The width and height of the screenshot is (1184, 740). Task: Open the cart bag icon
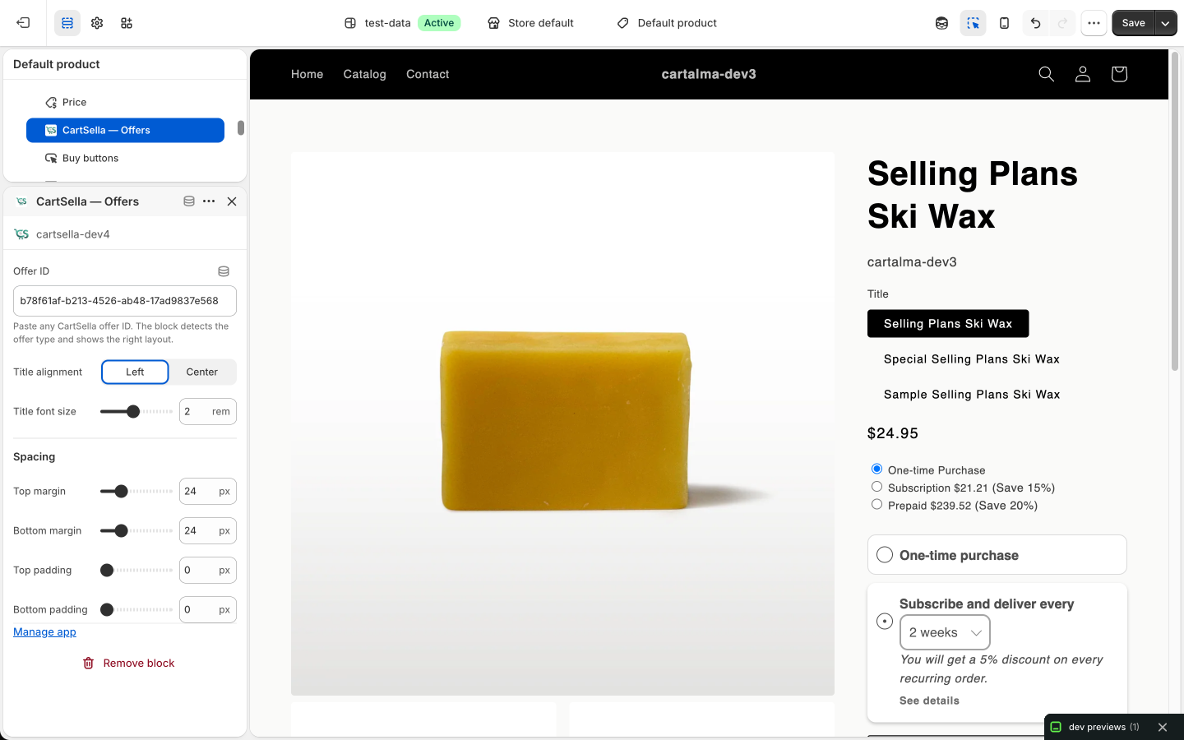click(1118, 74)
